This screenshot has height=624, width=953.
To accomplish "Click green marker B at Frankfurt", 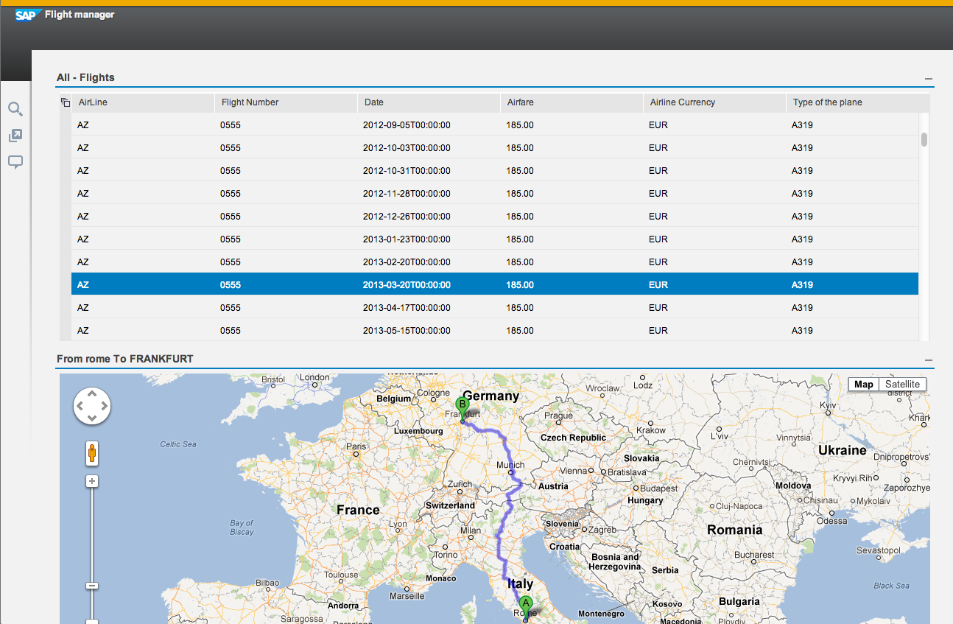I will coord(462,404).
